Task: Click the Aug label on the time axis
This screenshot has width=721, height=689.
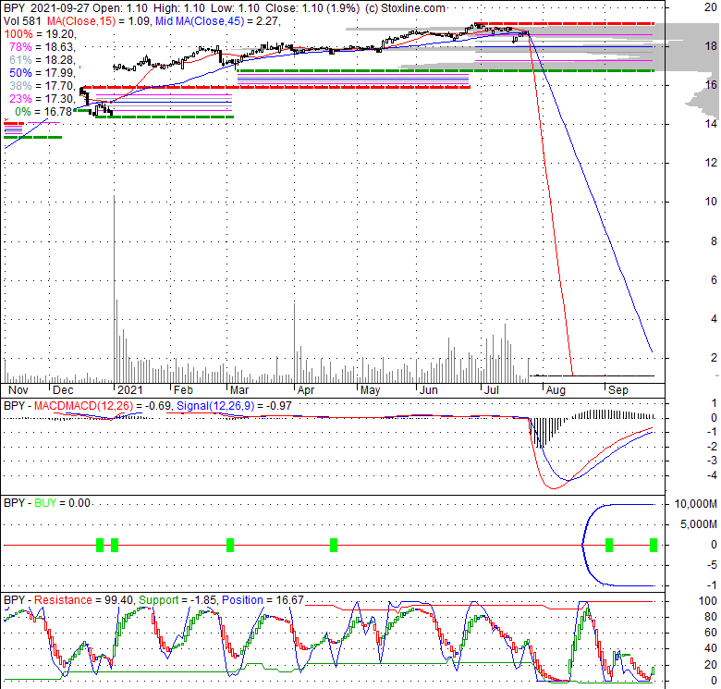Action: tap(556, 390)
